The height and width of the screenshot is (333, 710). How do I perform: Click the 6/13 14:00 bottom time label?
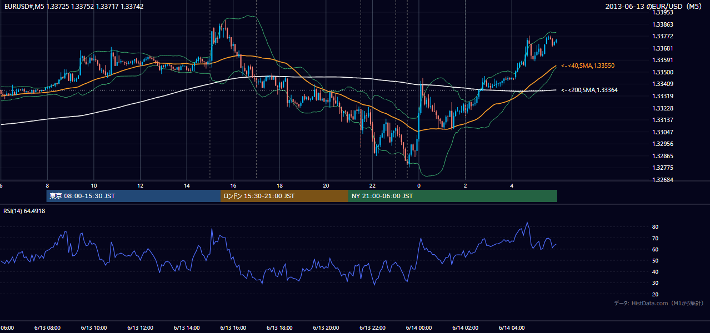(187, 327)
